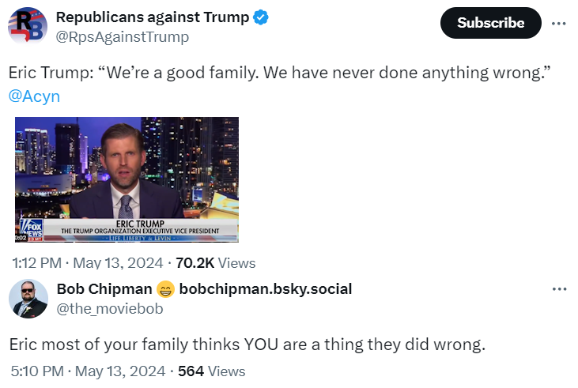578x388 pixels.
Task: Open Bob Chipman's profile picture
Action: (28, 299)
